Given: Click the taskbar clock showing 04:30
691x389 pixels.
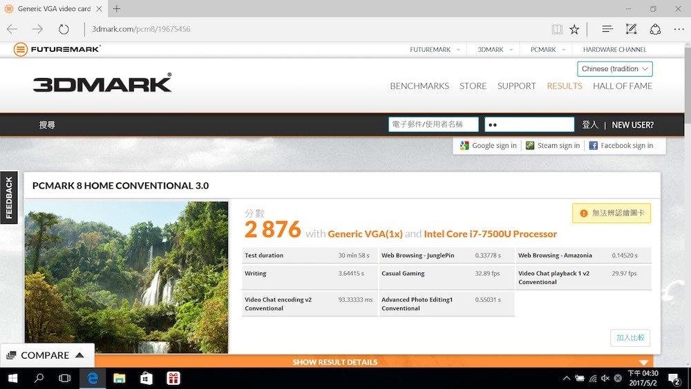Looking at the screenshot, I should (x=643, y=379).
